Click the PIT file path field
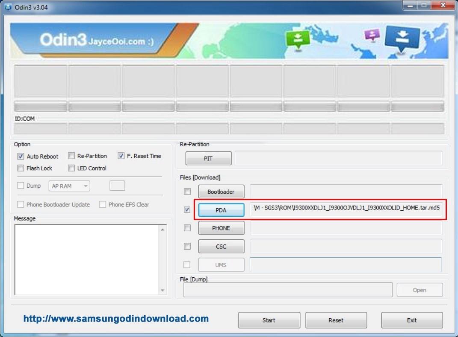This screenshot has width=458, height=337. pos(338,158)
